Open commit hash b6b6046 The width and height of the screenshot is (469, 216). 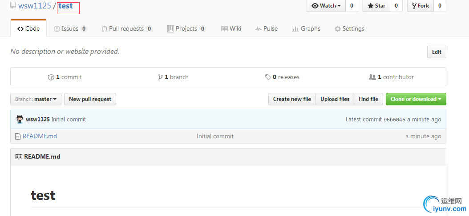coord(395,120)
